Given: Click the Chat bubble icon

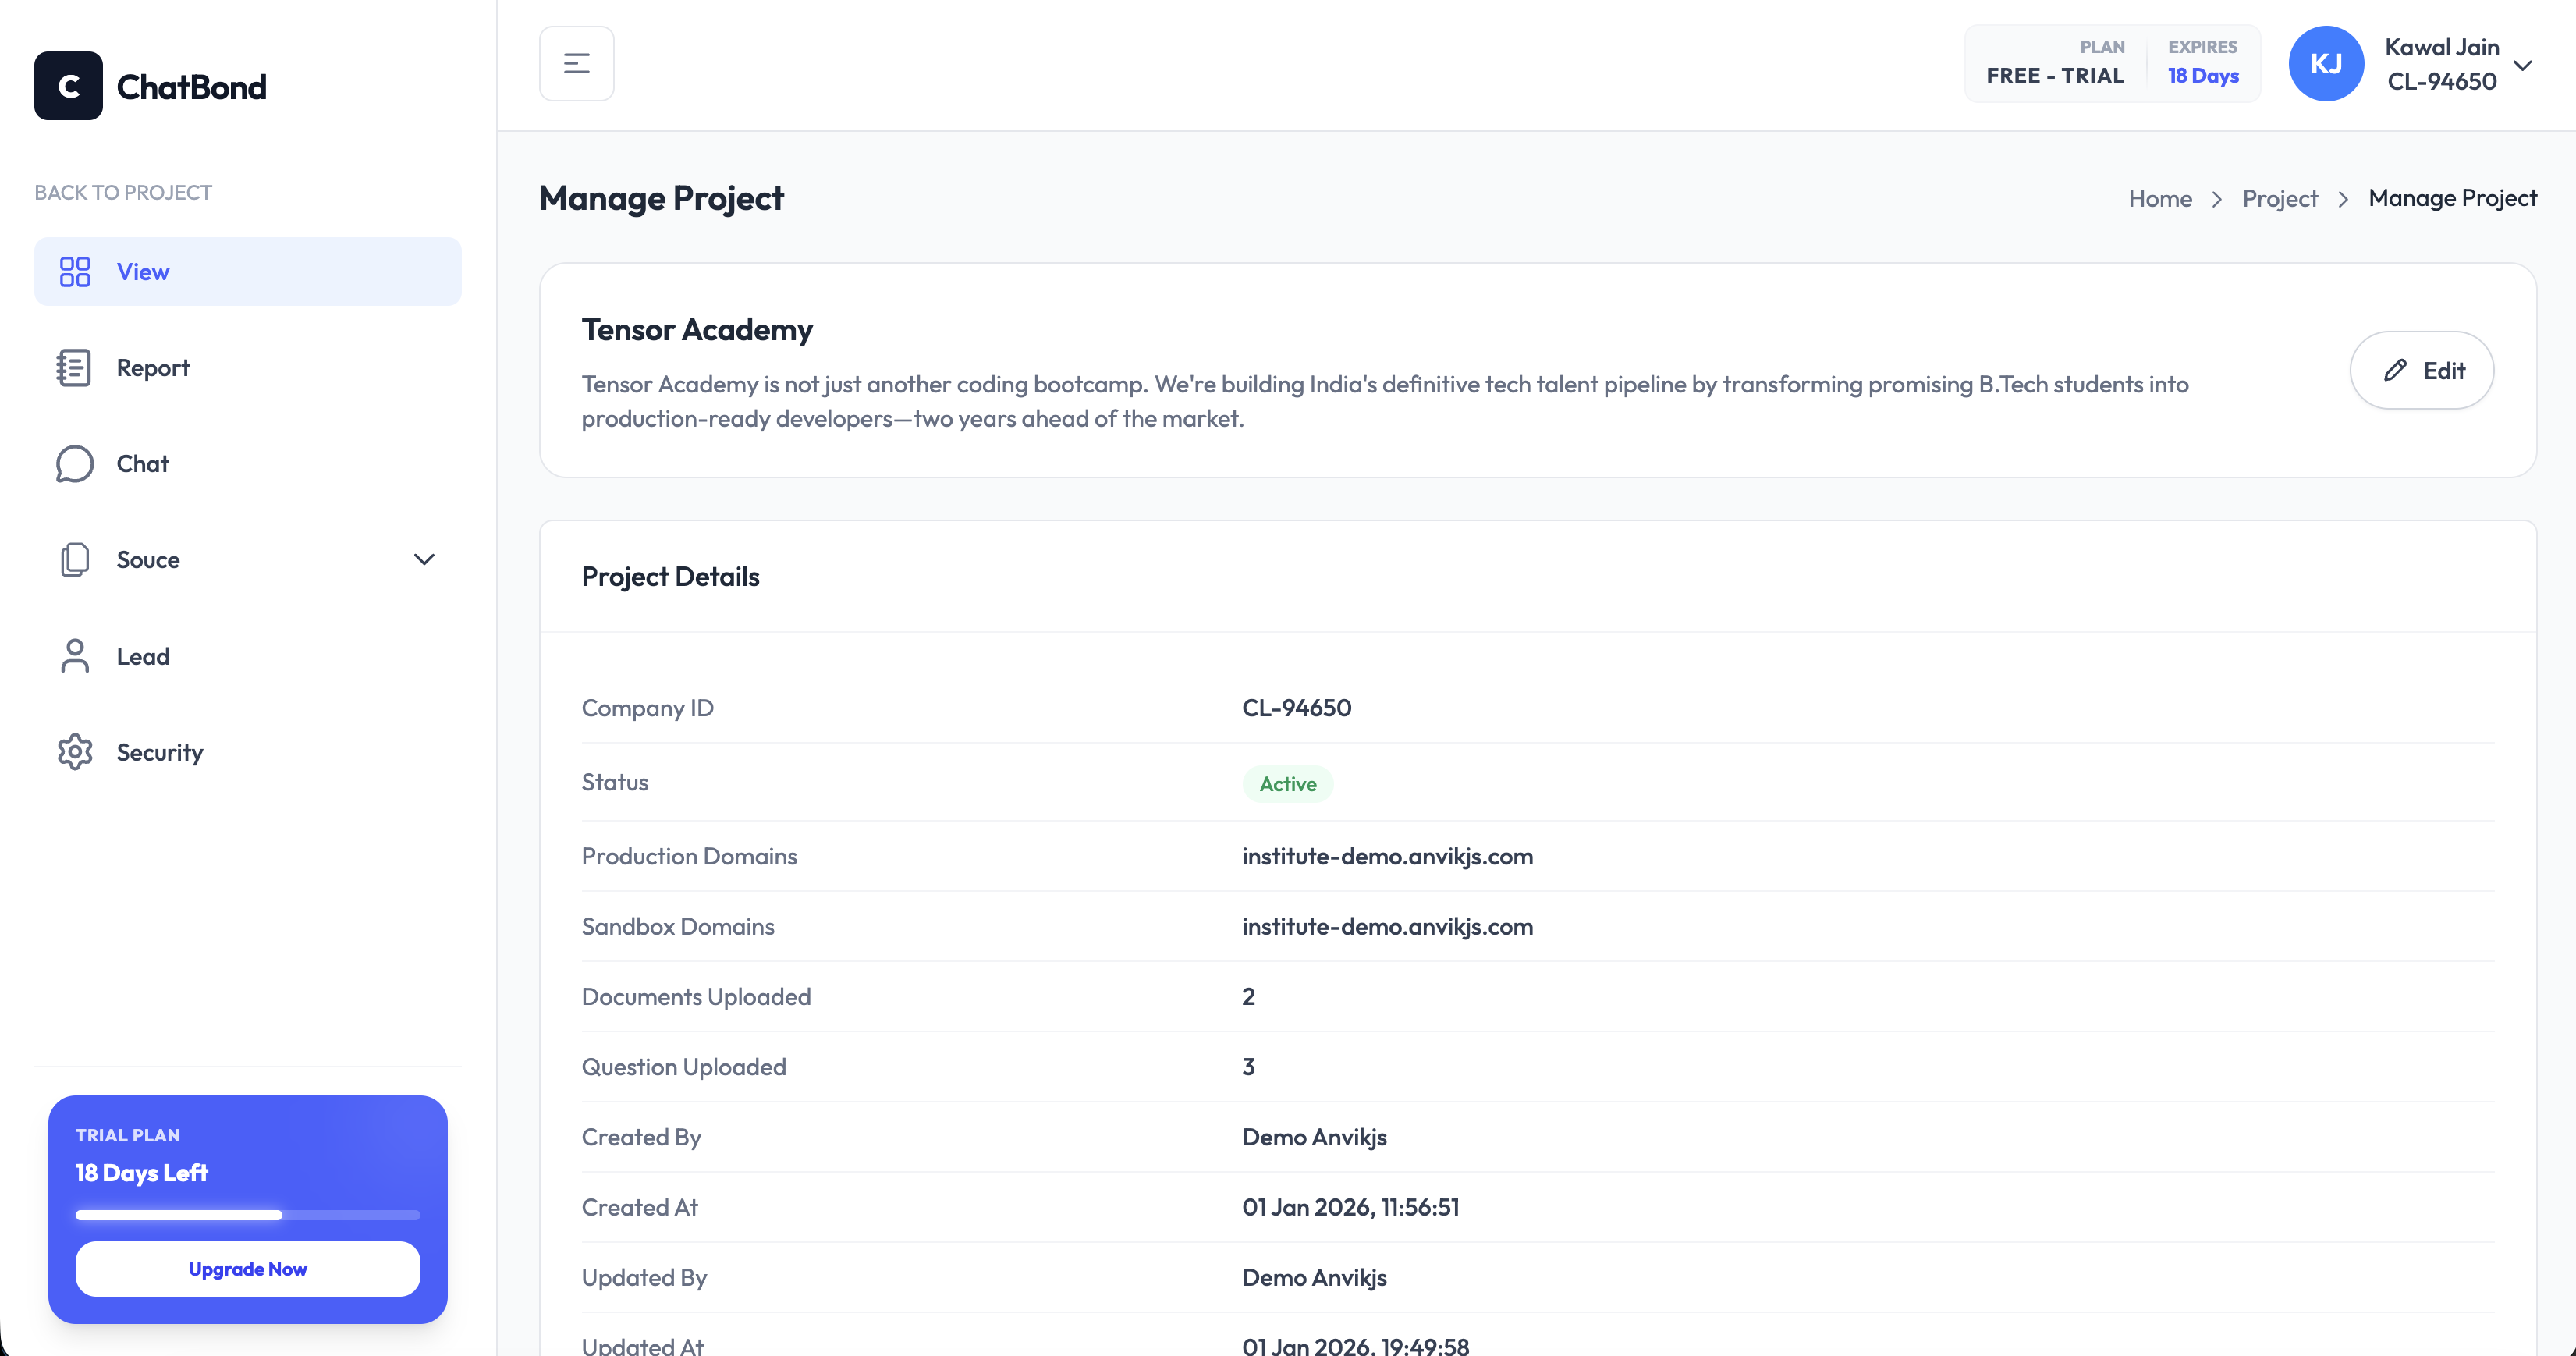Looking at the screenshot, I should pyautogui.click(x=74, y=463).
